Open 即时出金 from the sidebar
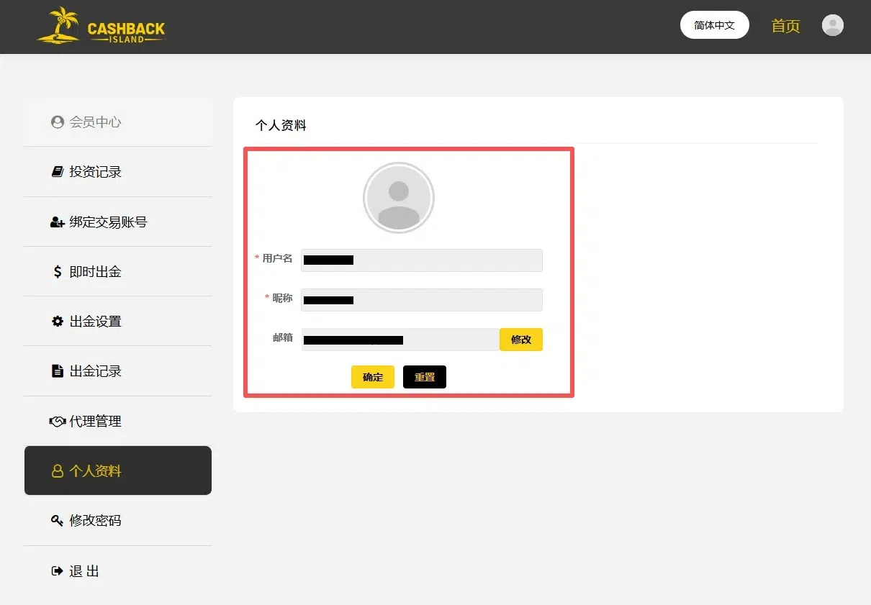Image resolution: width=871 pixels, height=605 pixels. (x=118, y=272)
